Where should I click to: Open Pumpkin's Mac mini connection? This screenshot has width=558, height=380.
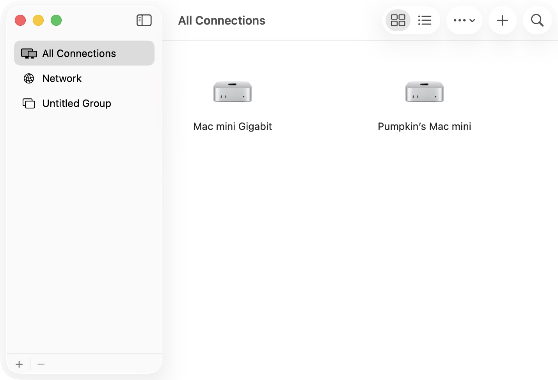coord(425,92)
